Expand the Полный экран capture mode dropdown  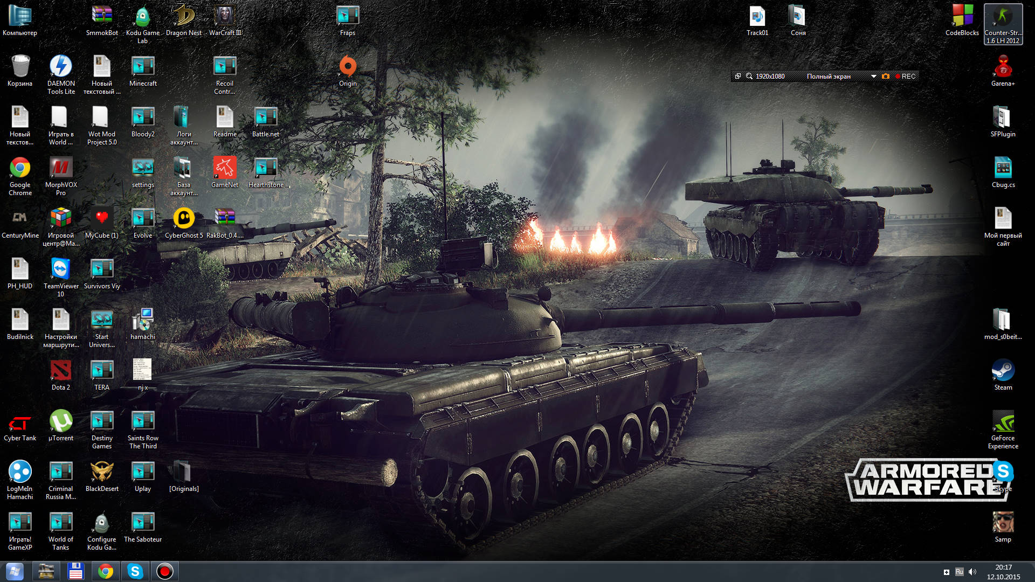click(x=873, y=77)
